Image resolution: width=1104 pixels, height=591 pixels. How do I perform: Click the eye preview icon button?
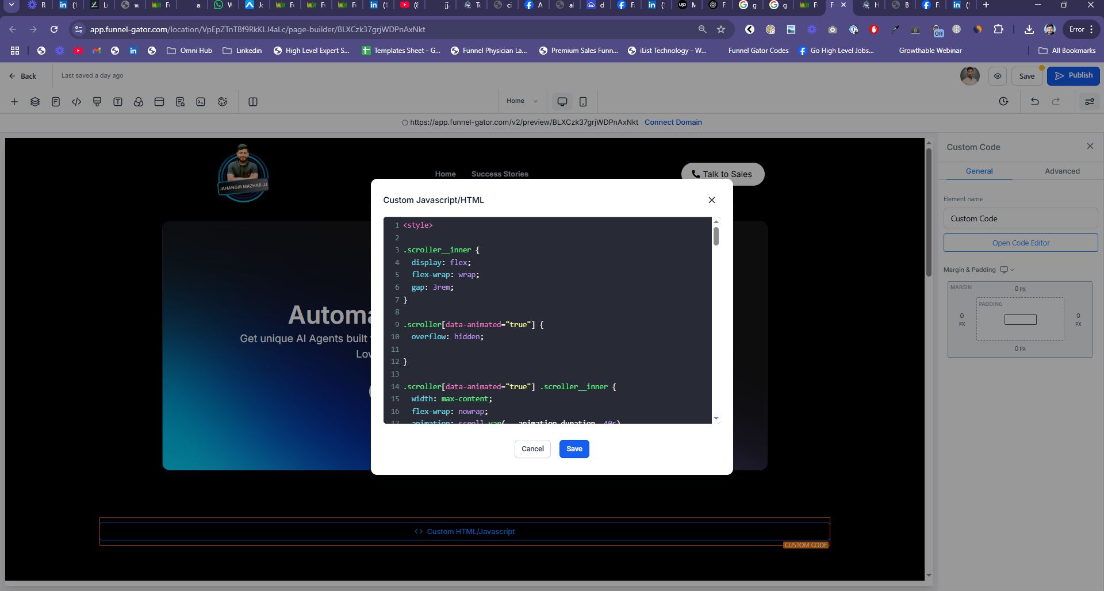[x=998, y=76]
